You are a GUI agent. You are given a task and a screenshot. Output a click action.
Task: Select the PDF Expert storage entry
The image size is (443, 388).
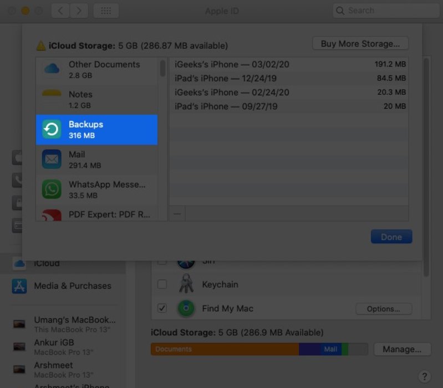click(x=96, y=215)
